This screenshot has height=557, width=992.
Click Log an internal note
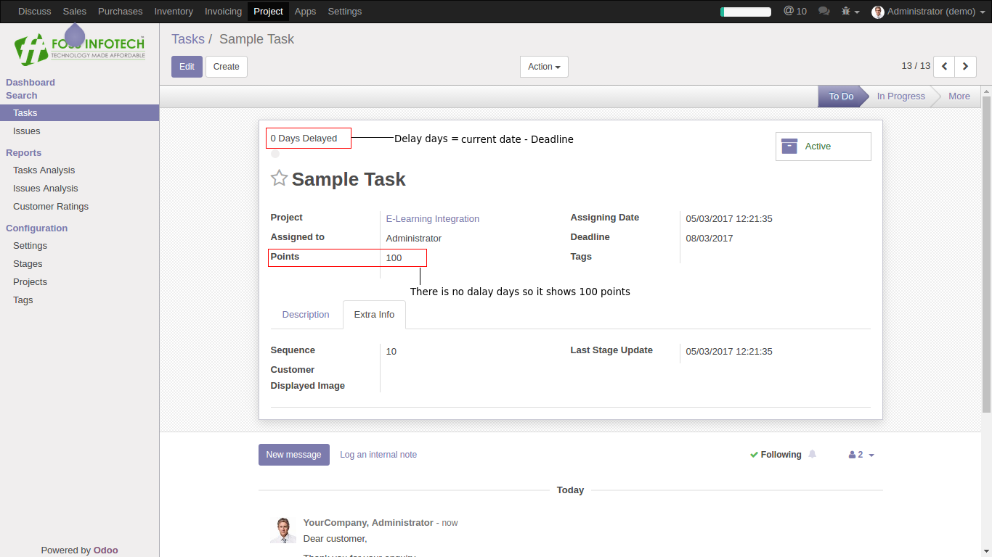378,455
